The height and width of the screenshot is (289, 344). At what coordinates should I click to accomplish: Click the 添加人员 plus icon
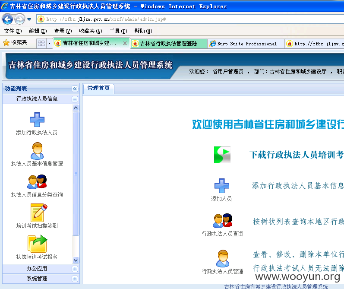click(221, 186)
